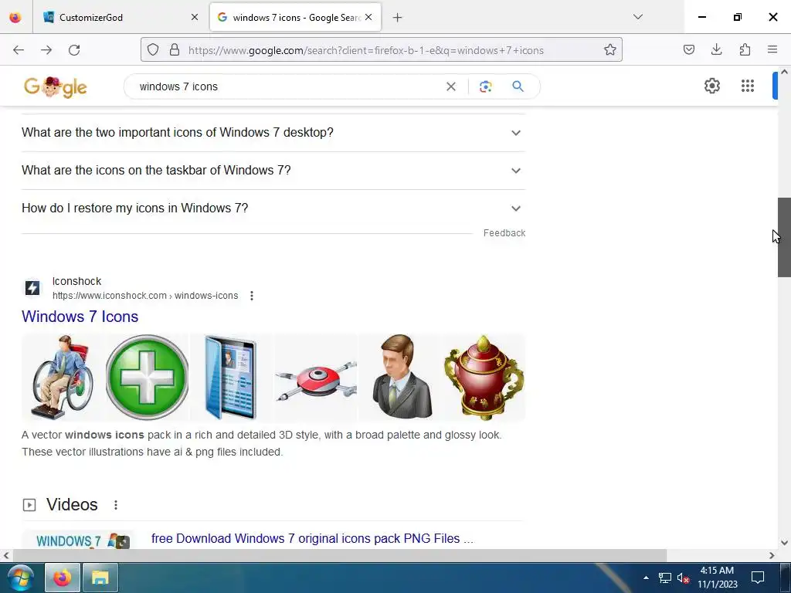Image resolution: width=791 pixels, height=593 pixels.
Task: Open iconshock.com windows-icons URL
Action: point(145,296)
